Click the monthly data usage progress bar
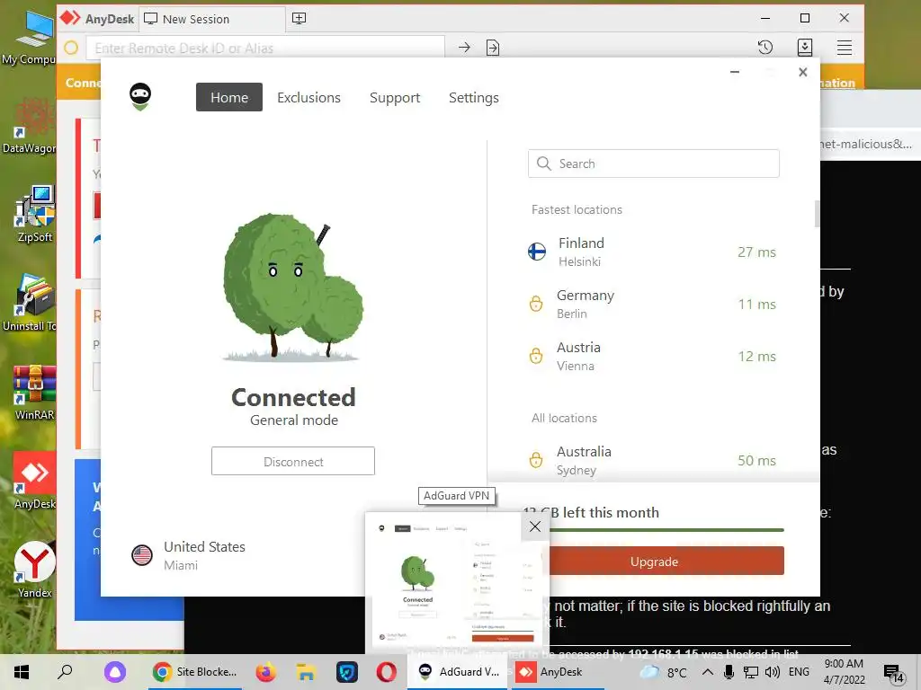The height and width of the screenshot is (690, 921). 666,530
